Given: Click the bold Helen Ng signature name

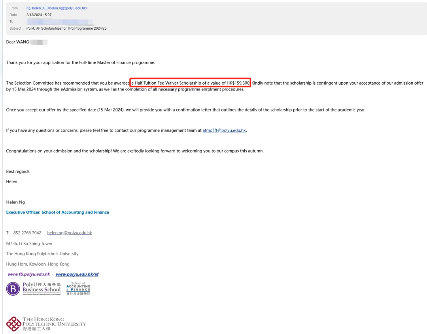Looking at the screenshot, I should tap(15, 202).
